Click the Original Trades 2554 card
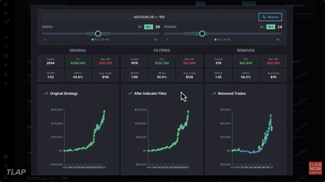 coord(50,61)
